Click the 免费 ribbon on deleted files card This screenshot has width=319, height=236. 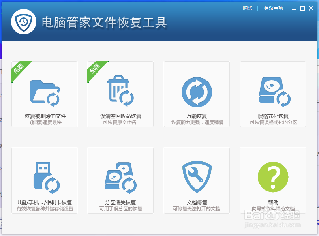pyautogui.click(x=20, y=69)
